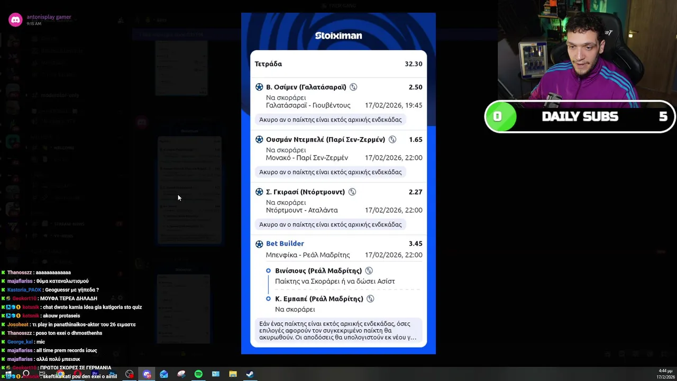This screenshot has height=381, width=677.
Task: Click the Μονακό - Παρί Σεν-Ζερμέν match text
Action: coord(307,158)
